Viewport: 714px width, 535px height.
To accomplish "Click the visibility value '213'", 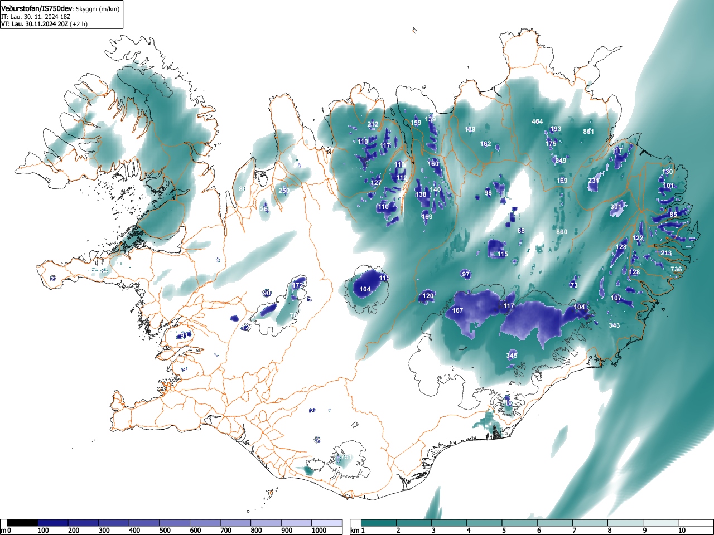I will coord(666,253).
